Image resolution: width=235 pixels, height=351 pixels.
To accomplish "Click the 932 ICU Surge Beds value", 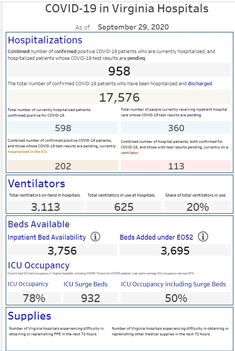I will (91, 298).
